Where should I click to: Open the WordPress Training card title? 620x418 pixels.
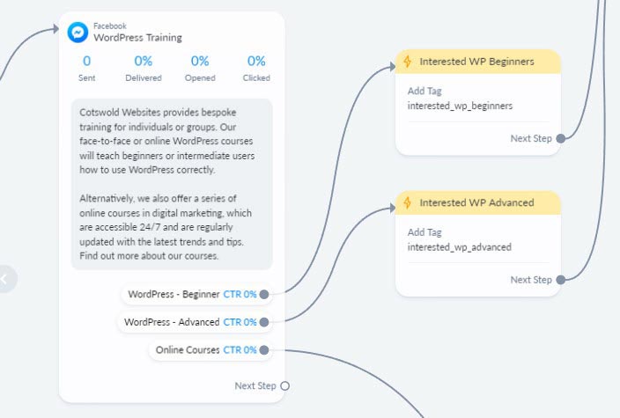tap(138, 38)
